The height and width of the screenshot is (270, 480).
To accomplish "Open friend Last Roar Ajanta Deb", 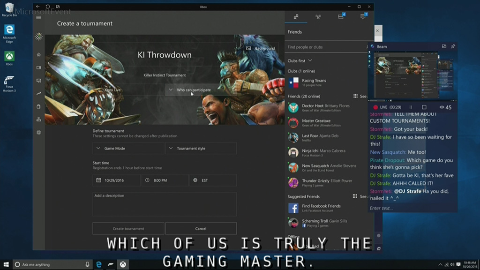I will tap(326, 138).
